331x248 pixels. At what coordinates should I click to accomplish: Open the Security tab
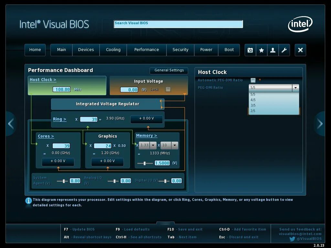pyautogui.click(x=180, y=50)
